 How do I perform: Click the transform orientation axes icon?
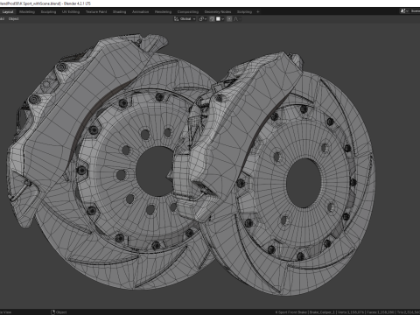176,19
